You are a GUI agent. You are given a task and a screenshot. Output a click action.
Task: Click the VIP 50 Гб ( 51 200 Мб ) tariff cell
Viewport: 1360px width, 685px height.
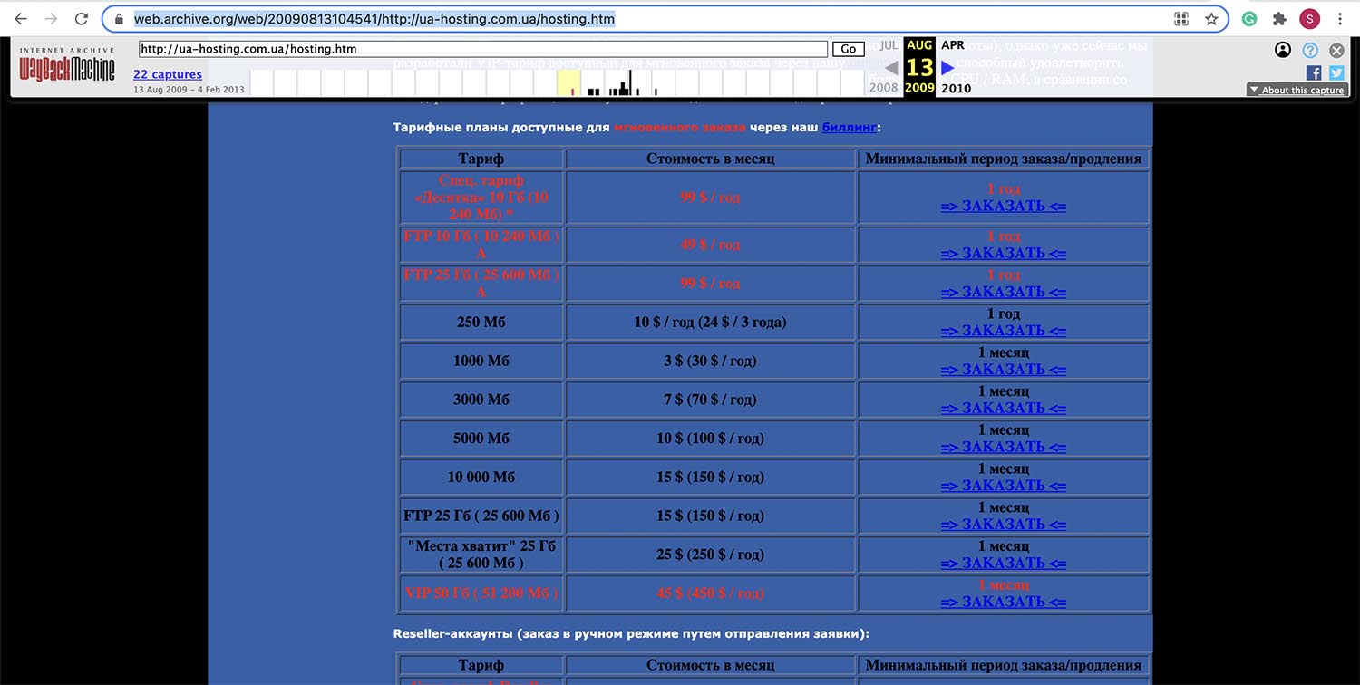[x=481, y=593]
